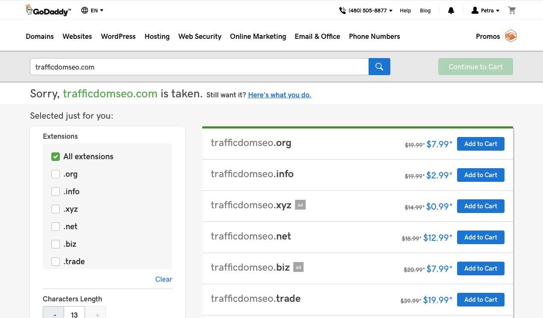Uncheck the All extensions checkbox

pos(56,157)
